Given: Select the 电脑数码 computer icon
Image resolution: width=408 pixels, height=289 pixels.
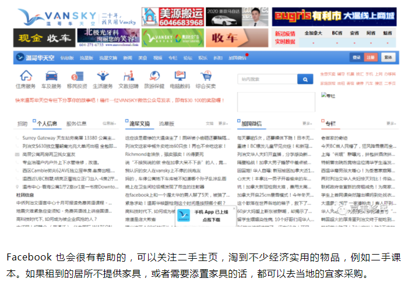Looking at the screenshot, I should (x=180, y=76).
